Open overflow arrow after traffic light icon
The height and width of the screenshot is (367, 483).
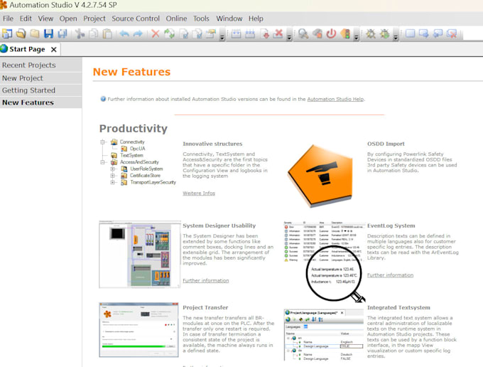click(x=357, y=38)
